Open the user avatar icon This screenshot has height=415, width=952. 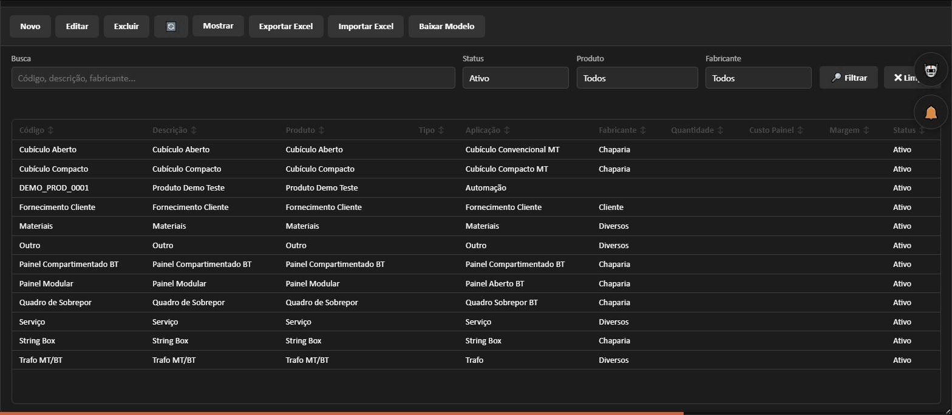click(x=931, y=69)
